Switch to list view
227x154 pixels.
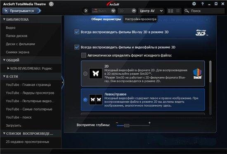click(178, 11)
